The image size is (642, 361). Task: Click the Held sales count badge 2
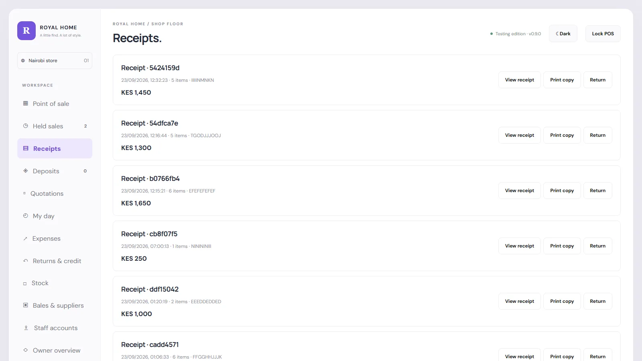[85, 126]
